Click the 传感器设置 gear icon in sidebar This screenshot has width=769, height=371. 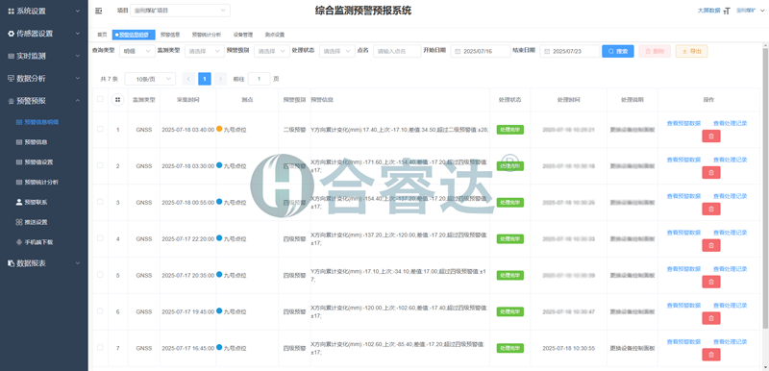pyautogui.click(x=11, y=34)
